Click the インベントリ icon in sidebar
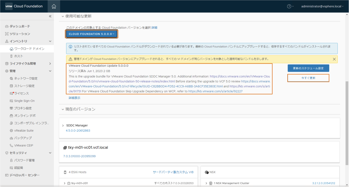This screenshot has width=349, height=187. point(7,41)
